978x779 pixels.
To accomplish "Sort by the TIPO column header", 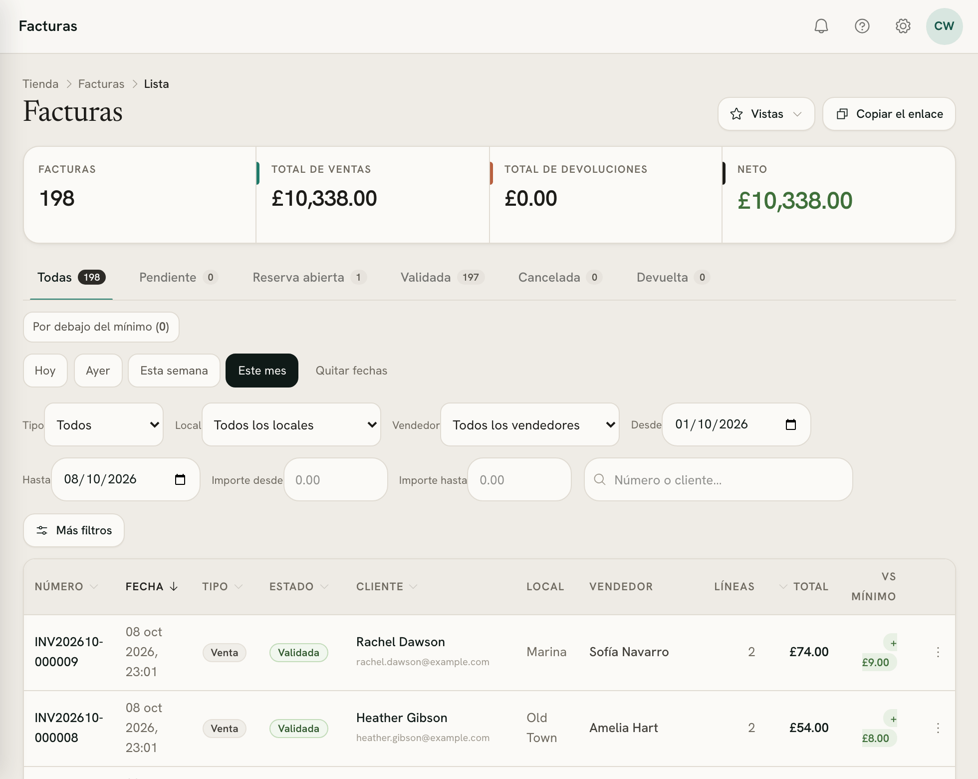I will [x=223, y=586].
